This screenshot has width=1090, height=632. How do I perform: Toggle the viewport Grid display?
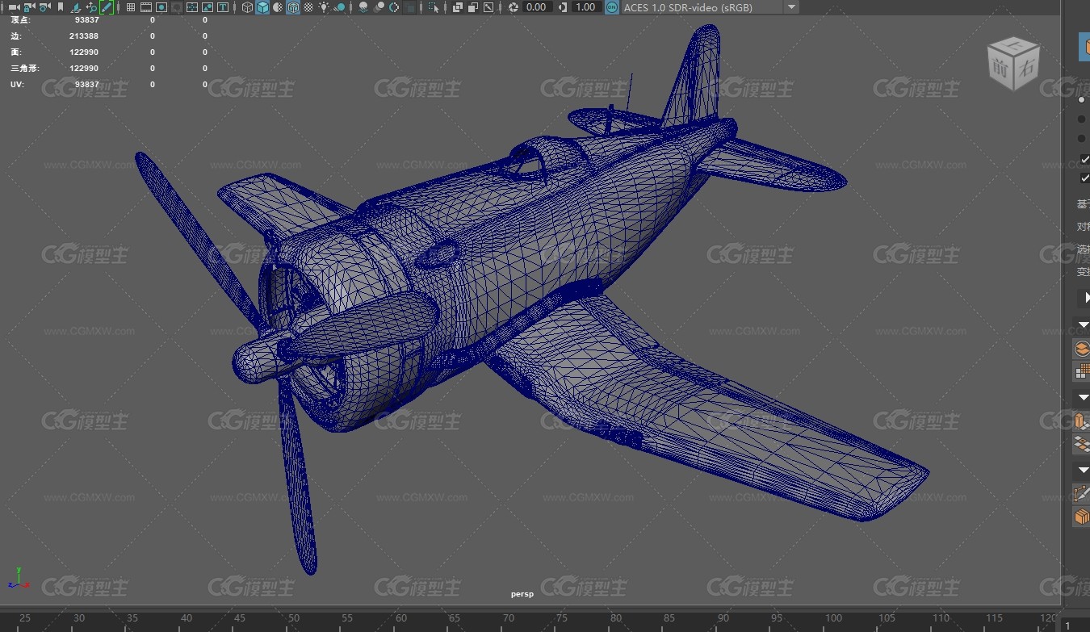click(131, 7)
